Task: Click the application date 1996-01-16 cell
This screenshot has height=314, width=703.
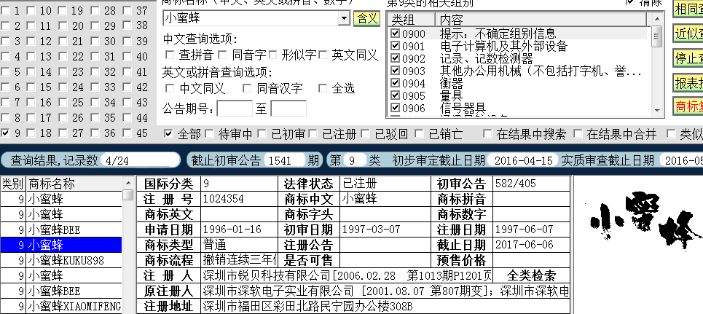Action: point(240,229)
